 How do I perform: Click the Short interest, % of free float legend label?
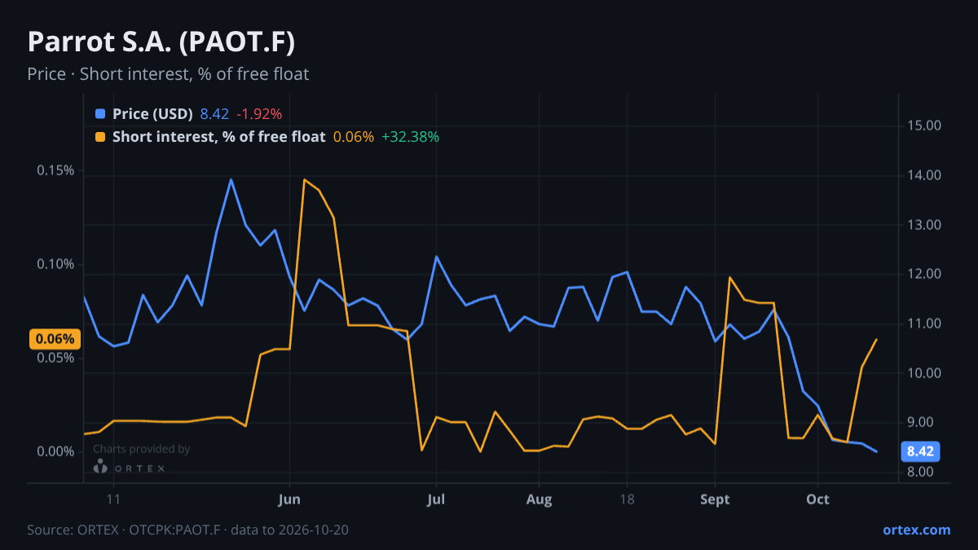tap(218, 137)
